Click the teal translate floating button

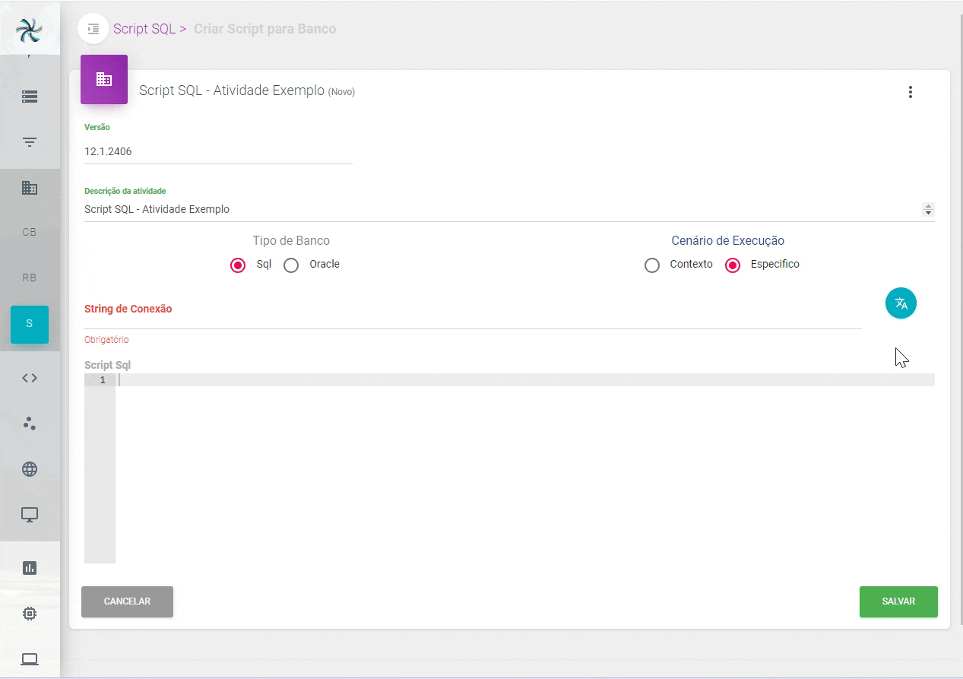click(x=901, y=303)
